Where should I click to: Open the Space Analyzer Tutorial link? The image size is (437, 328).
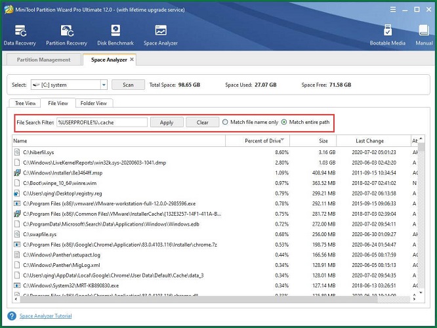click(x=45, y=316)
